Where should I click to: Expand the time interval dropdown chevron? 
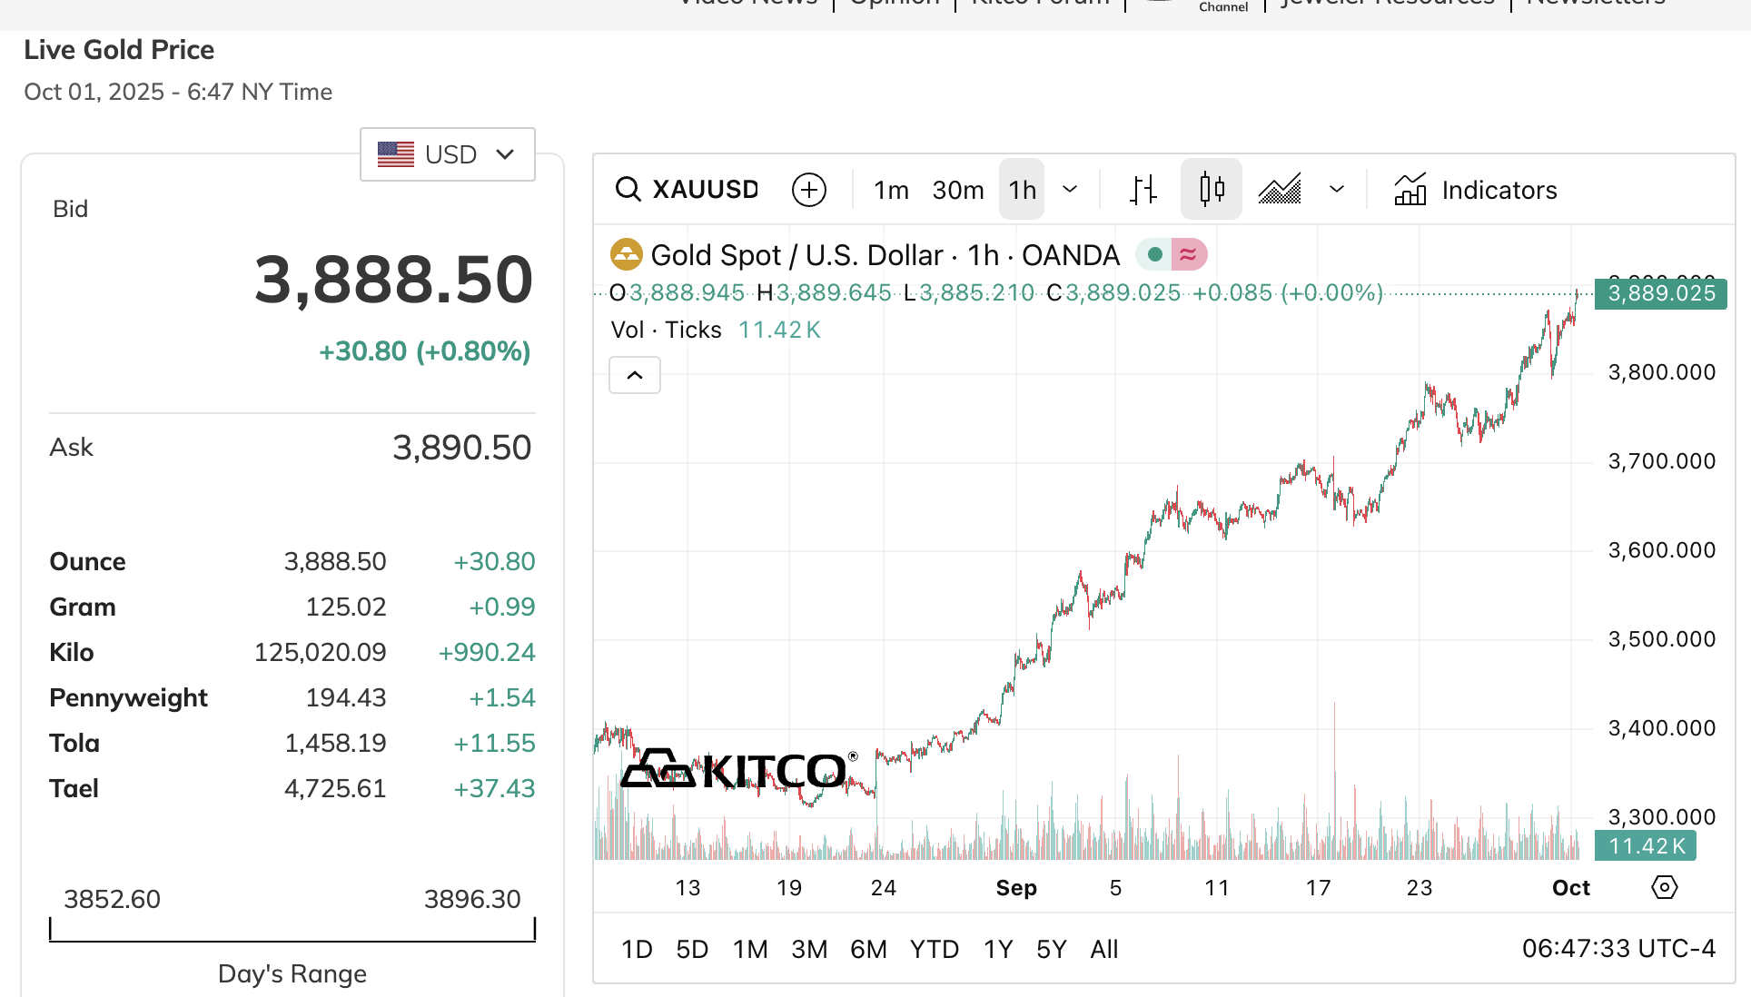point(1070,190)
